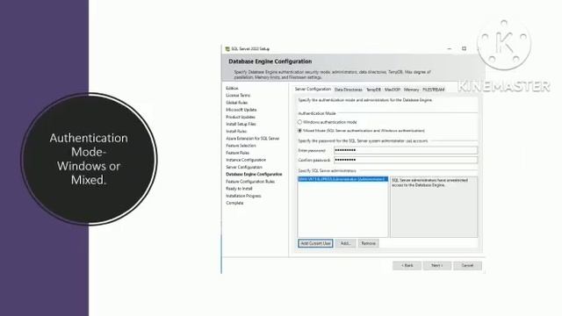Cancel the SQL Server setup
562x316 pixels.
467,265
